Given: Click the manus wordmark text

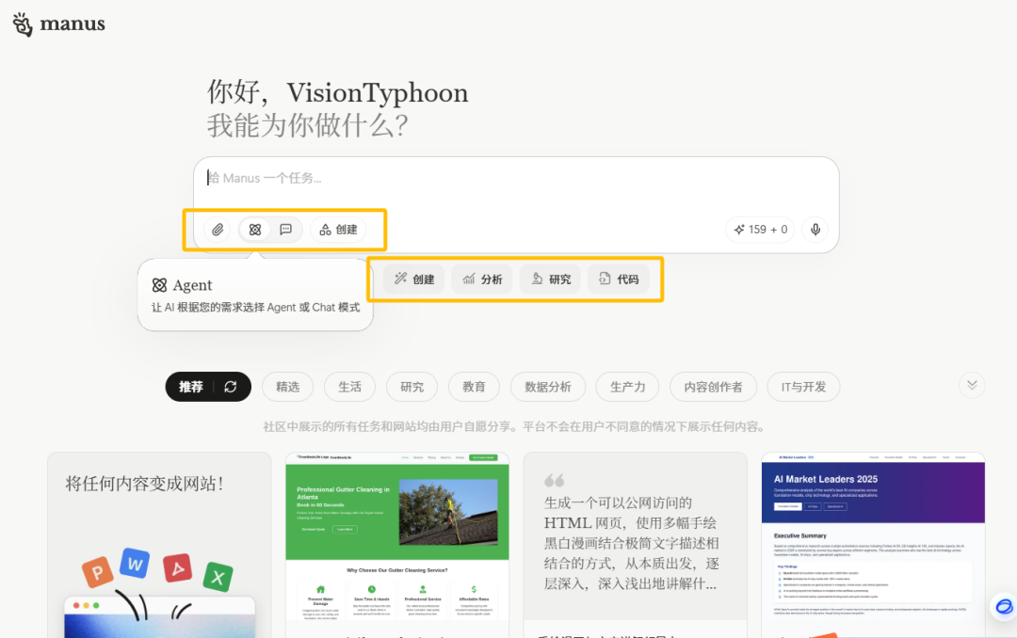Looking at the screenshot, I should click(x=72, y=24).
